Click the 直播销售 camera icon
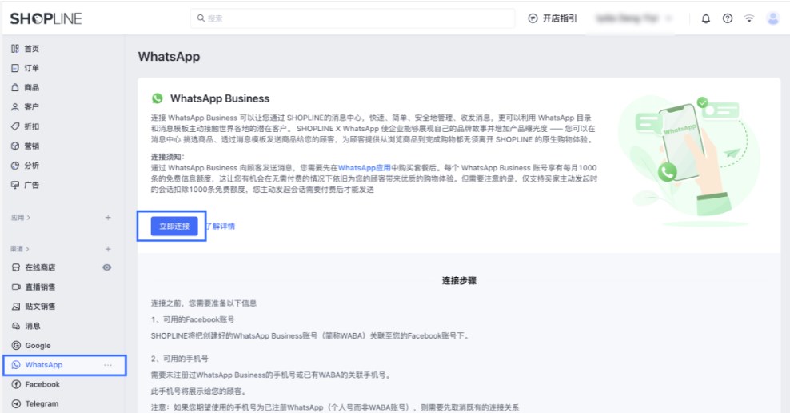Screen dimensions: 790x413 16,287
